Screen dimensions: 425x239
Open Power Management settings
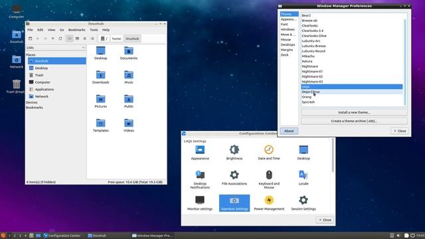269,203
